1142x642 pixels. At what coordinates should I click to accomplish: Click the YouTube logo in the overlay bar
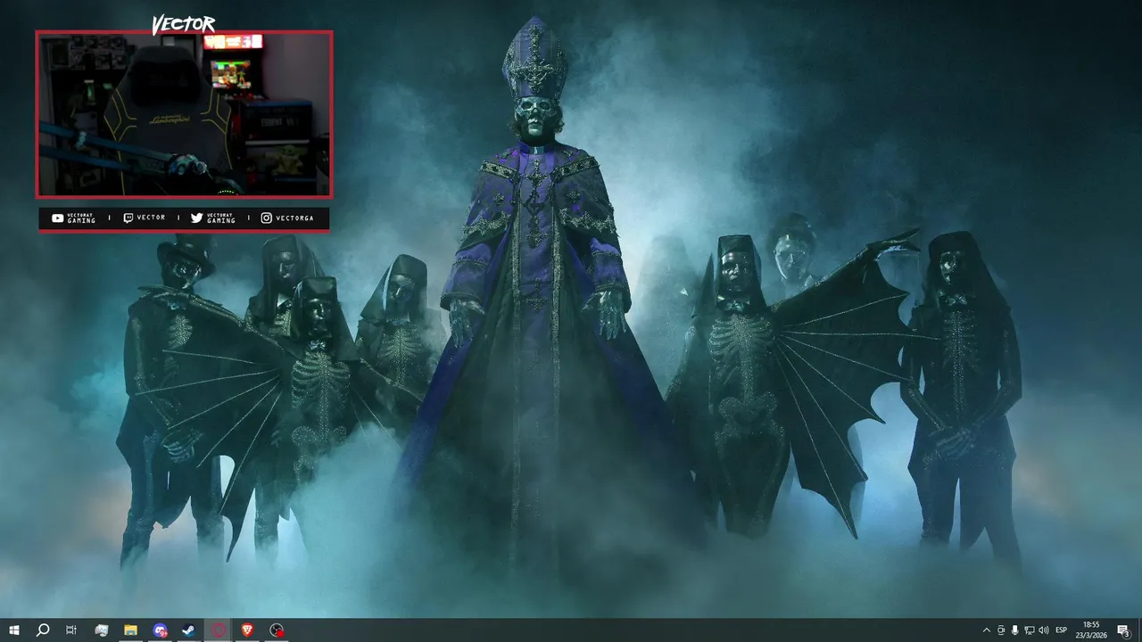coord(57,218)
